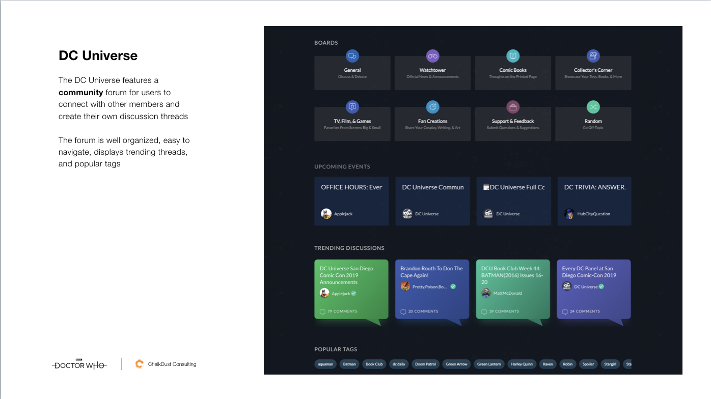The image size is (711, 399).
Task: Click the "79 COMMENTS" count text
Action: (342, 311)
